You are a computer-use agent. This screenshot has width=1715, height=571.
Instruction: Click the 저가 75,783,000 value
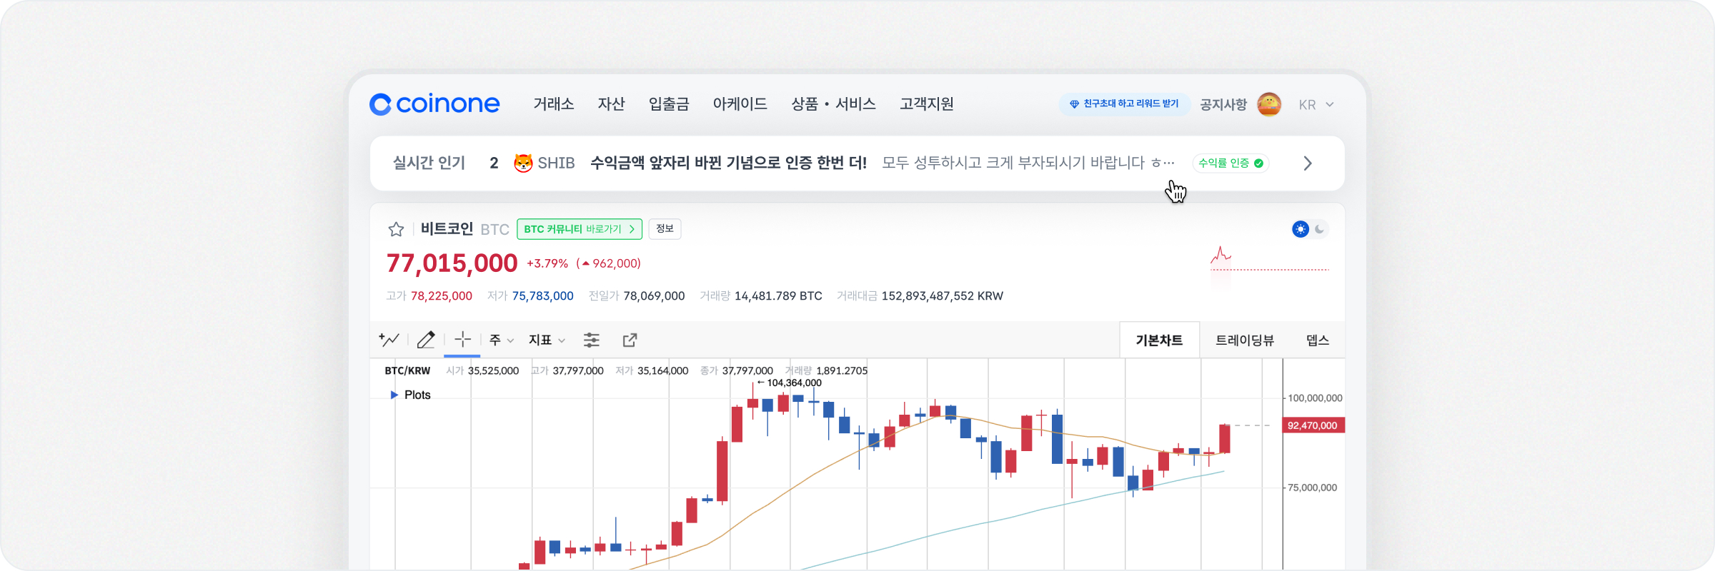coord(542,296)
